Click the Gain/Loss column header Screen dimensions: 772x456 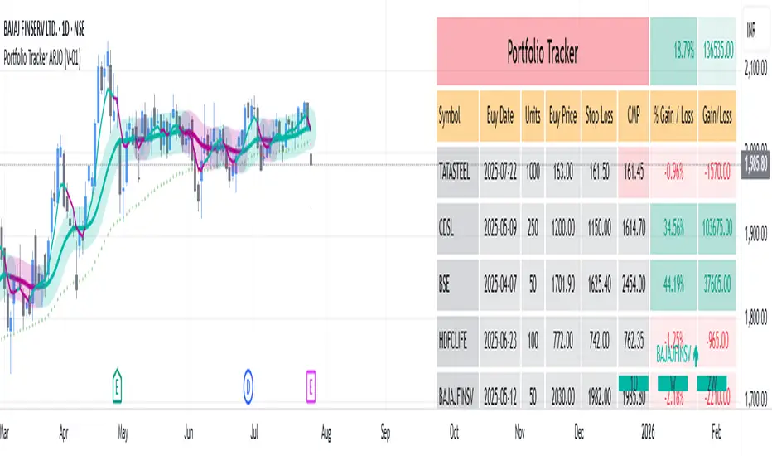pyautogui.click(x=717, y=116)
